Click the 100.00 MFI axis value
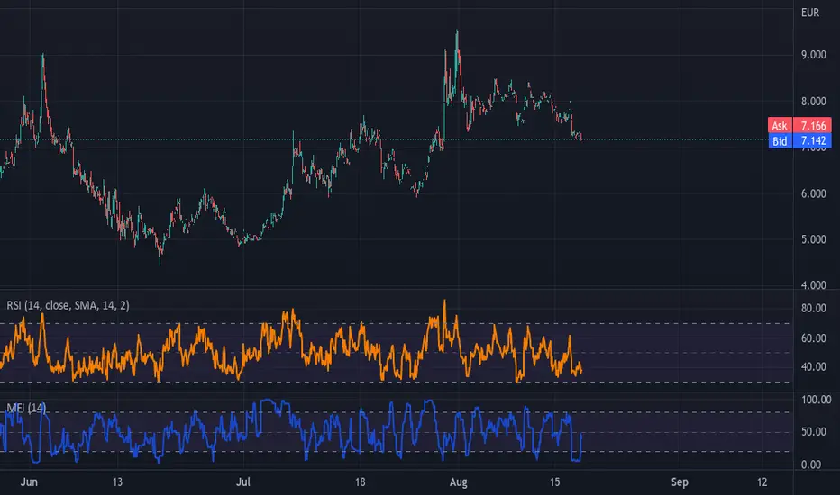 click(816, 400)
